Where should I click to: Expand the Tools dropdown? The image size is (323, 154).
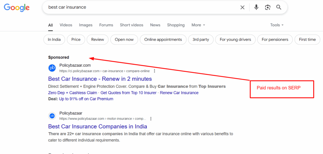(x=277, y=25)
